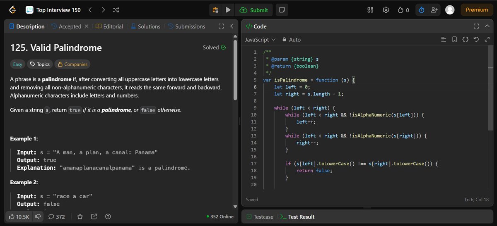Click the debug bug icon
Screen dimensions: 497x226
[215, 10]
